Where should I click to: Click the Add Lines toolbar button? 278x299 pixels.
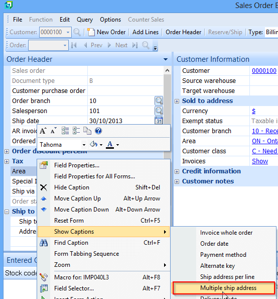146,32
